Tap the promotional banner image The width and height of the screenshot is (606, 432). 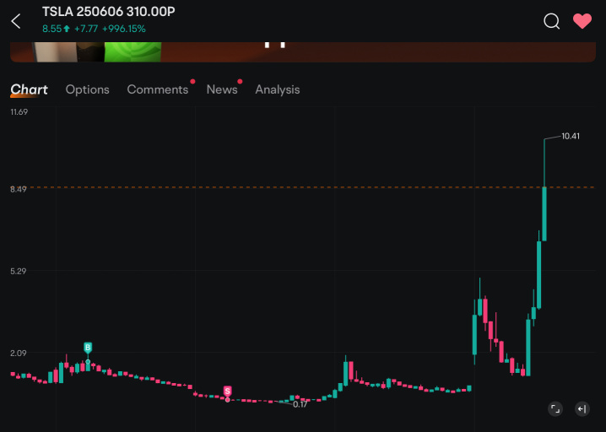point(303,51)
